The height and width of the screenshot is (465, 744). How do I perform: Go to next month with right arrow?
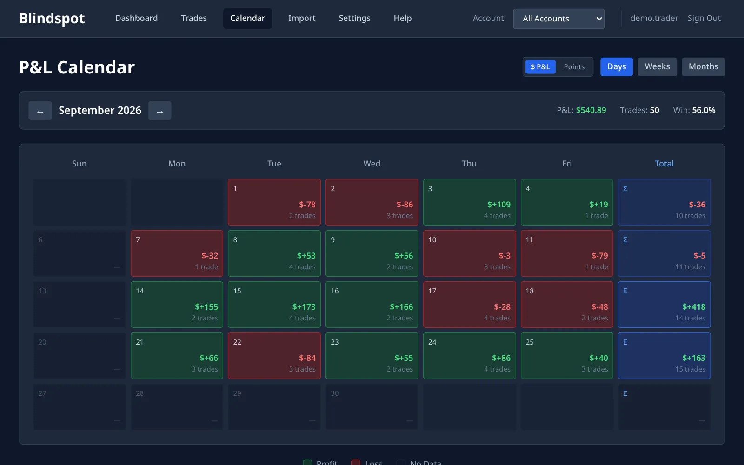pyautogui.click(x=160, y=111)
